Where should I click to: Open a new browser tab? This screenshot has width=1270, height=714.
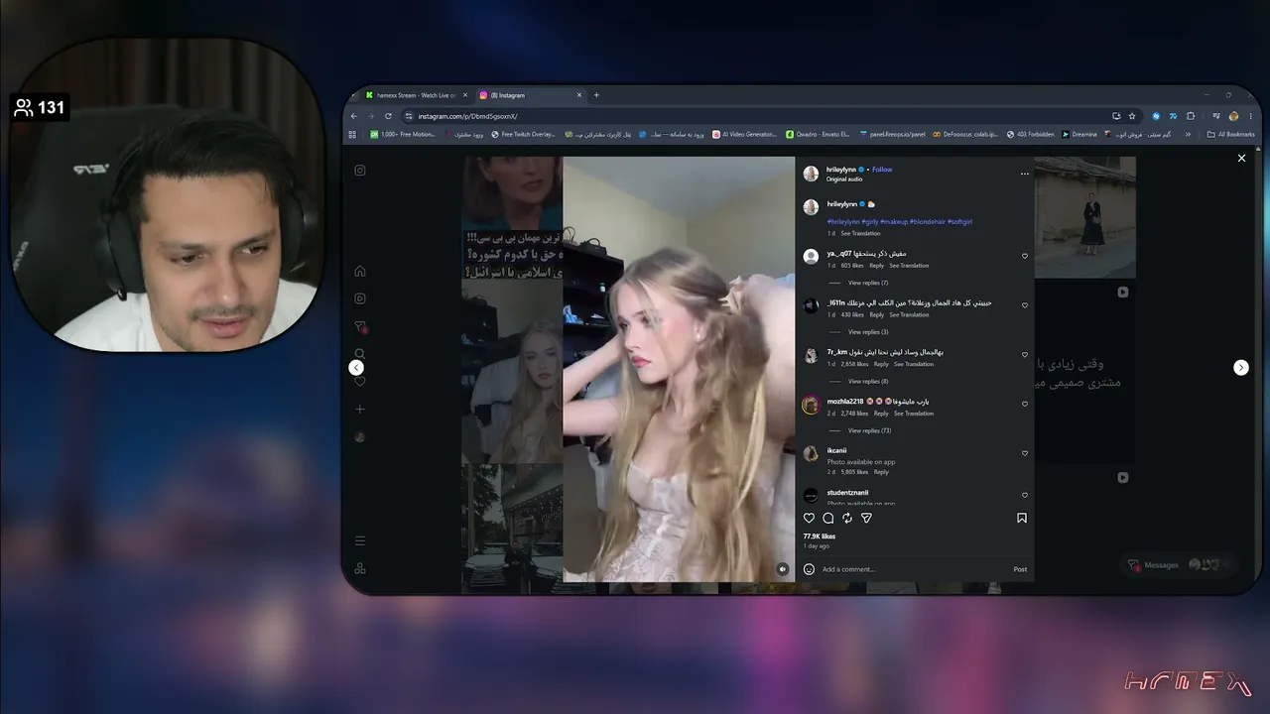[x=596, y=95]
